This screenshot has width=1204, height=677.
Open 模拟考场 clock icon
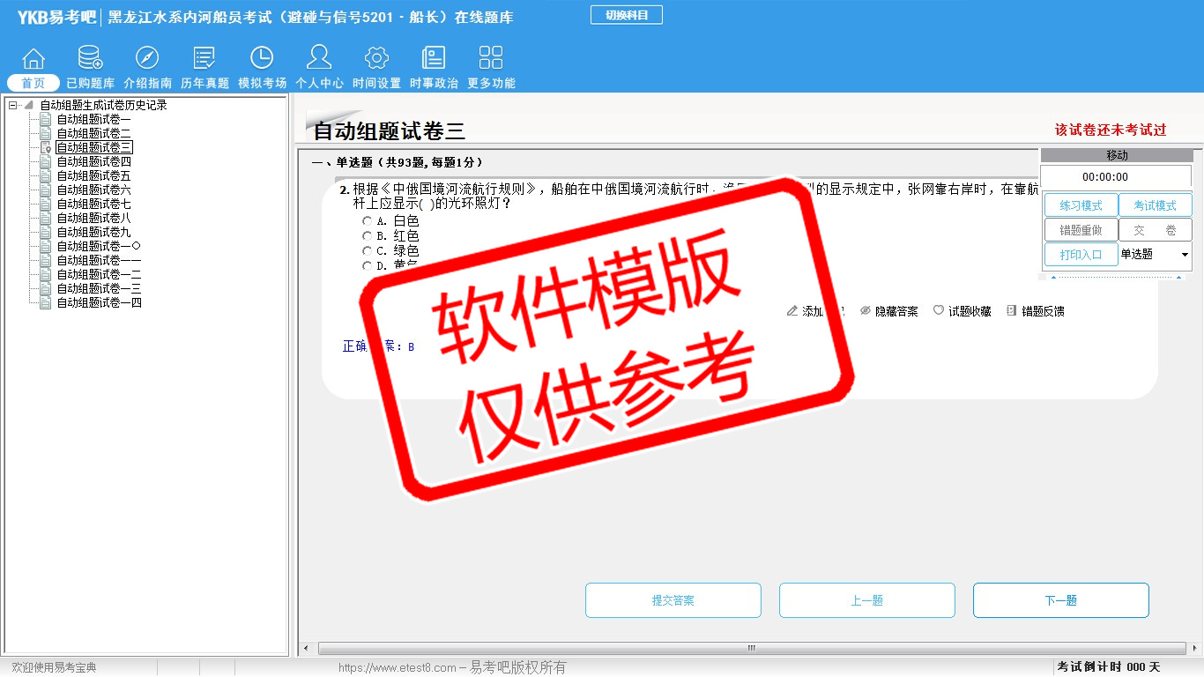point(262,59)
